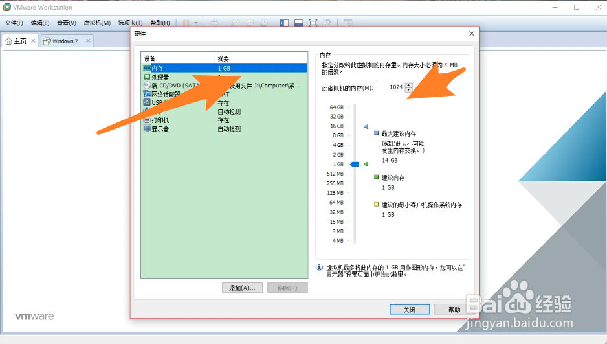The image size is (607, 344).
Task: Click the 64 GB slider scale label
Action: coord(337,107)
